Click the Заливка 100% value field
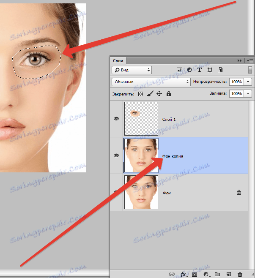255x278 pixels. pyautogui.click(x=236, y=93)
